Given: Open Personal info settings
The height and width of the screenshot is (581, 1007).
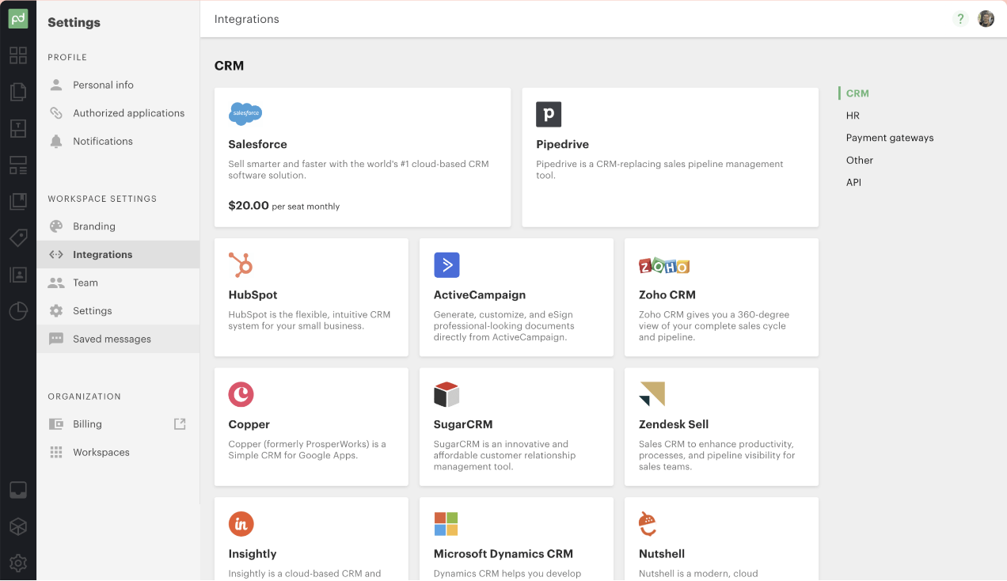Looking at the screenshot, I should coord(118,85).
